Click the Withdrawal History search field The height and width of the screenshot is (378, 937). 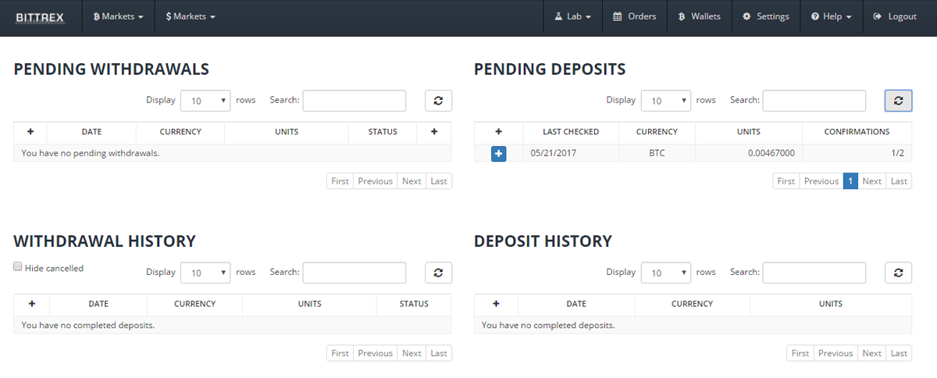tap(354, 273)
